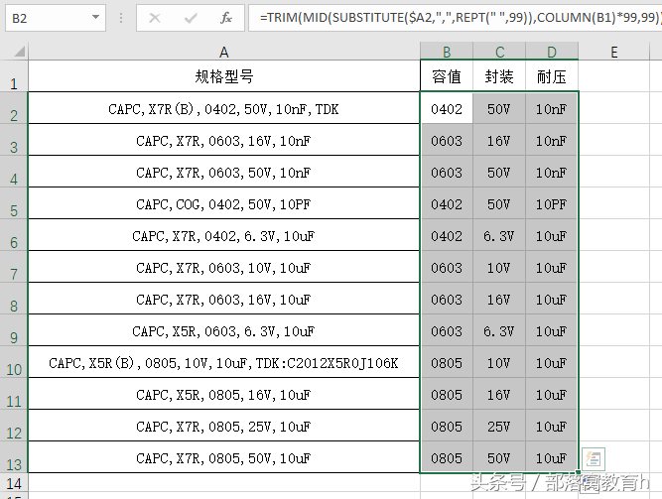Select row 13 header
This screenshot has width=662, height=499.
point(14,457)
